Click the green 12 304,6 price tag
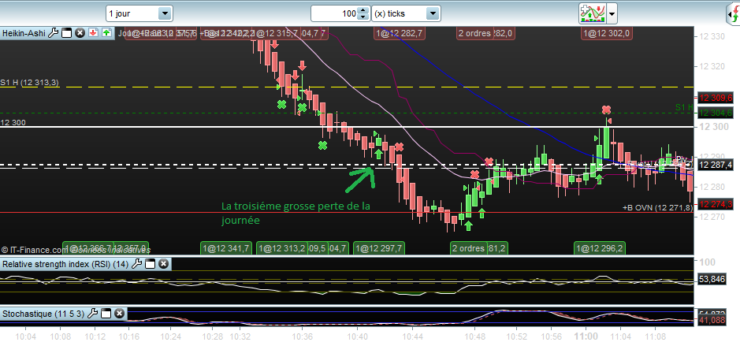The height and width of the screenshot is (342, 740). (x=716, y=113)
